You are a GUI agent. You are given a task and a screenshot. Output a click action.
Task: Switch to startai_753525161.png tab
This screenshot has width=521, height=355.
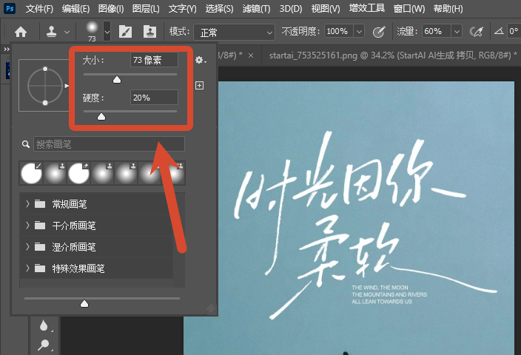tap(392, 55)
